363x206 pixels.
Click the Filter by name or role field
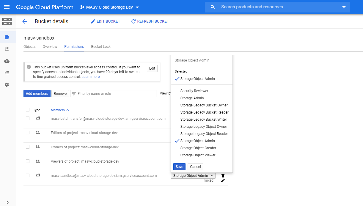[x=113, y=94]
